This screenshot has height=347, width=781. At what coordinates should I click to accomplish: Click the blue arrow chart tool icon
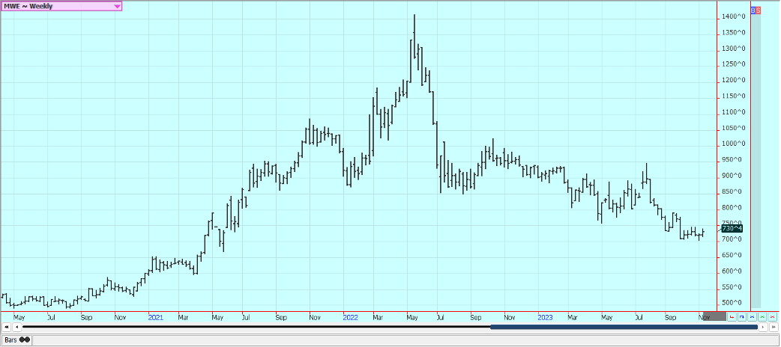click(x=741, y=317)
